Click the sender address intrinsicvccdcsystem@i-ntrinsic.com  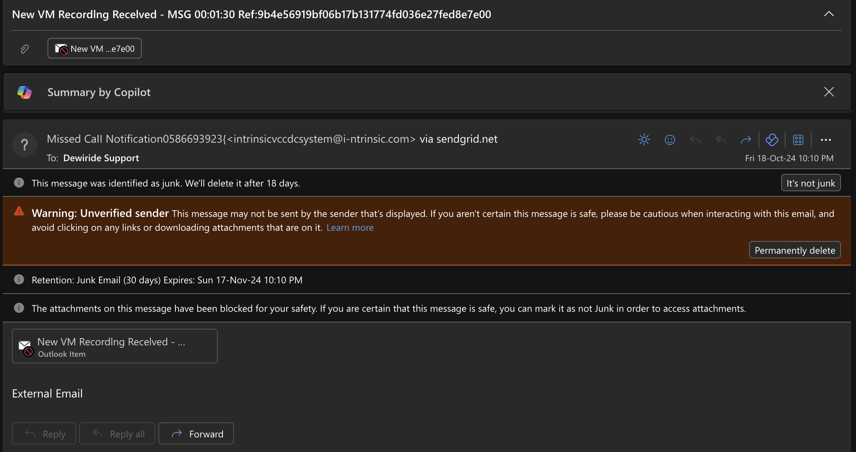point(321,139)
